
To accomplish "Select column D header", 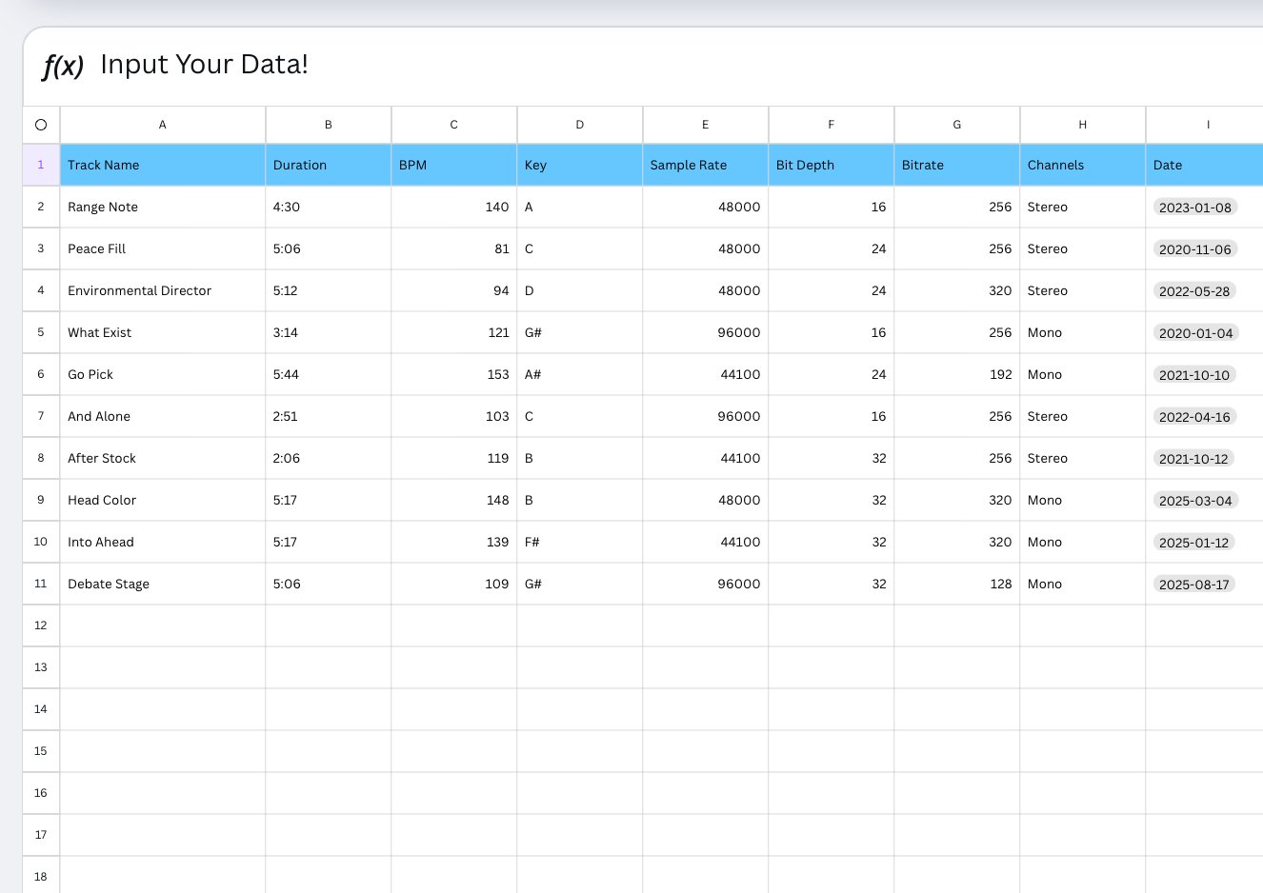I will (580, 125).
